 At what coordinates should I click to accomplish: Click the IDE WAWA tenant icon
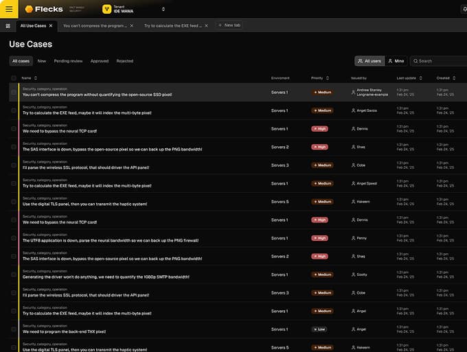pyautogui.click(x=107, y=10)
